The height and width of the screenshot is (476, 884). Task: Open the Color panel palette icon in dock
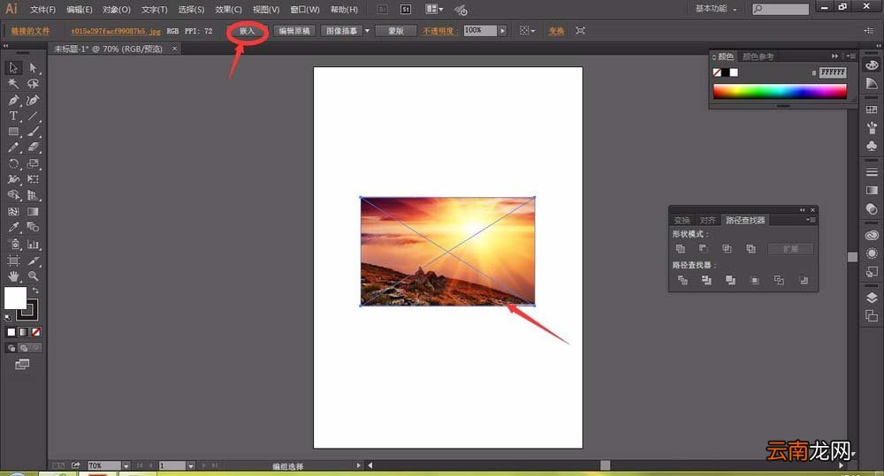[872, 65]
